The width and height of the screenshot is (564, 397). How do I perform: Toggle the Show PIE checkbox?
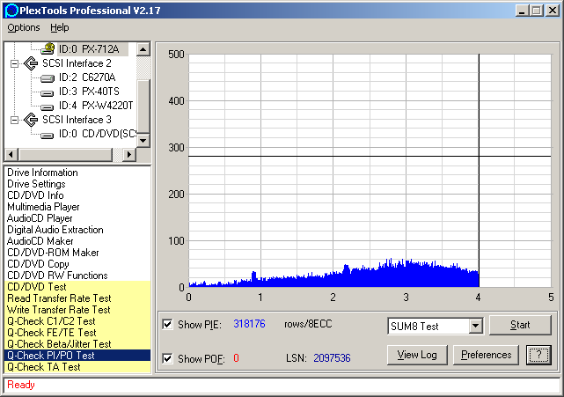tap(167, 324)
